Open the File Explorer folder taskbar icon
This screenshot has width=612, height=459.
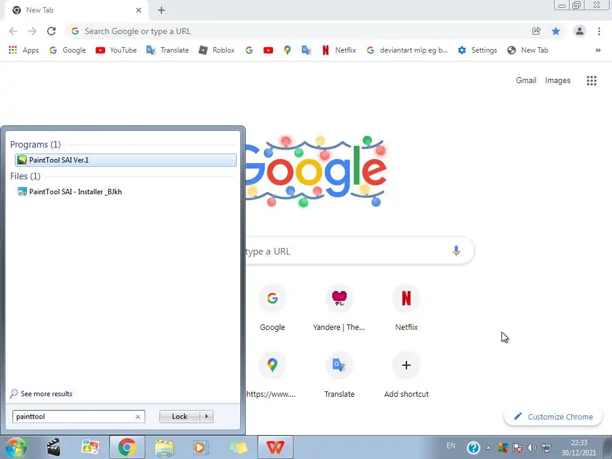coord(164,447)
